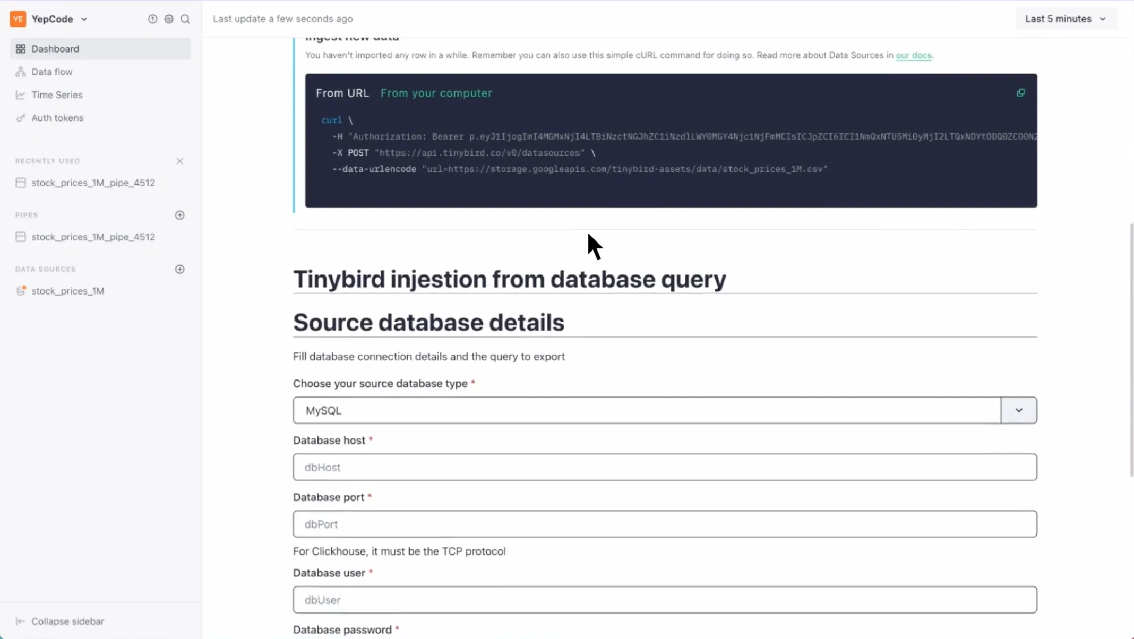Click the help question mark icon
Screen dimensions: 1134x639
152,19
